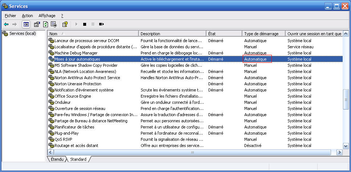Sort by the État column header
351x172 pixels.
(x=224, y=34)
